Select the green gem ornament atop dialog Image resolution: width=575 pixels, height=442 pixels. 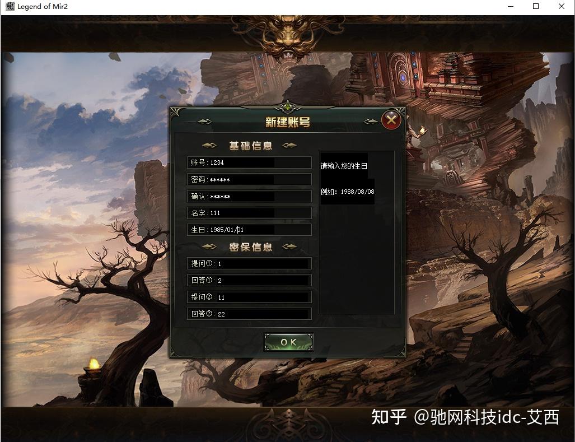[288, 107]
